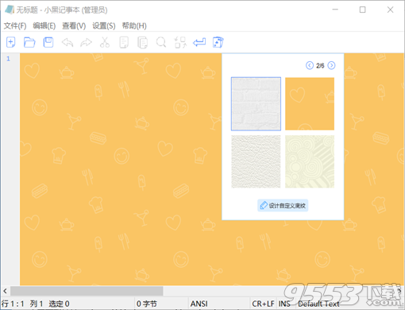Click the Default Text scheme label
The image size is (405, 310).
point(318,304)
